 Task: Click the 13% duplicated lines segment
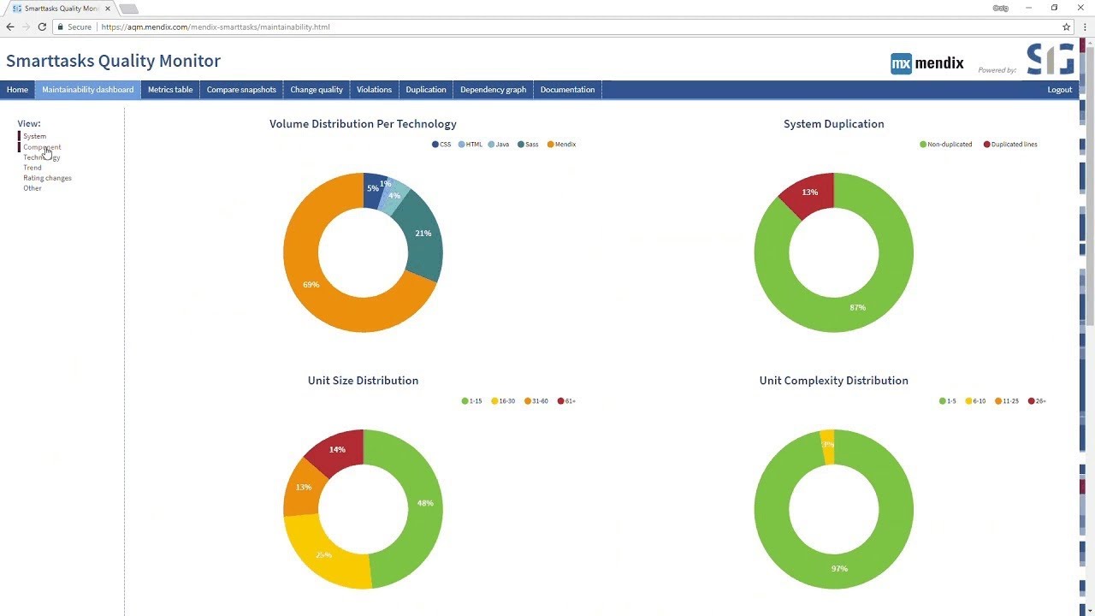[809, 192]
